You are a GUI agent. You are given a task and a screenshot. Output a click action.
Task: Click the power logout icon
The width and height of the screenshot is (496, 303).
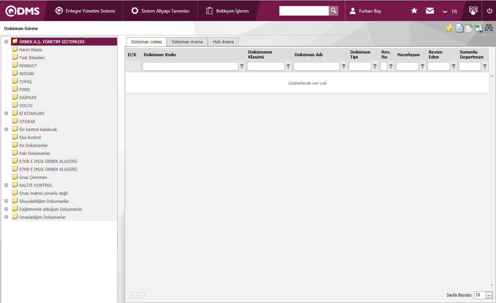tap(490, 11)
